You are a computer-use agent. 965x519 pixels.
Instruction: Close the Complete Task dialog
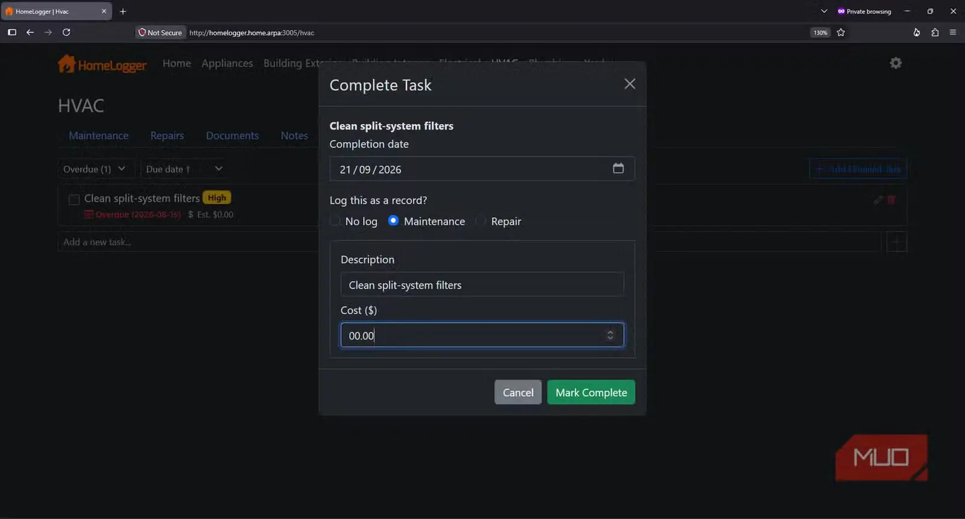(630, 84)
